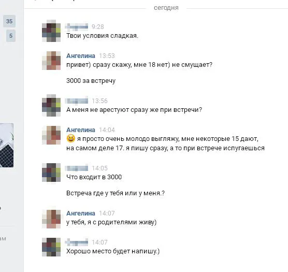Screen dimensions: 288x272
Task: Open the pixelated avatar next to the 14:05 message
Action: (51, 173)
